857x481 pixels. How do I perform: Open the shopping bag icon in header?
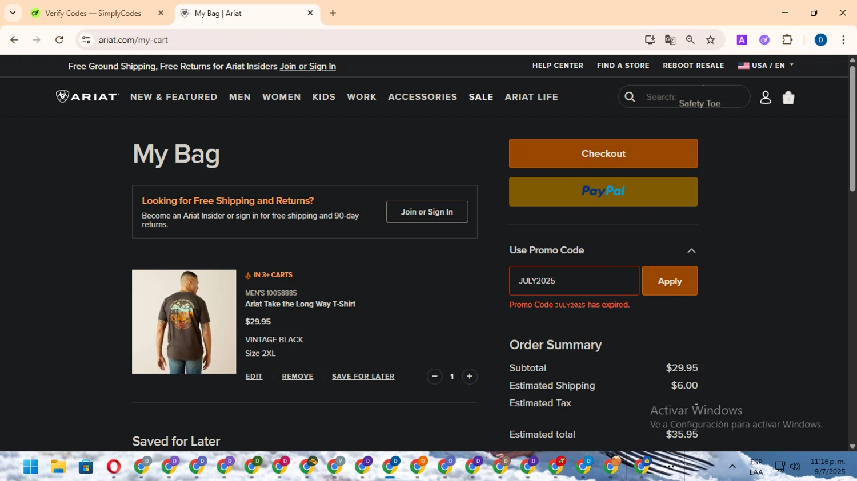tap(788, 98)
